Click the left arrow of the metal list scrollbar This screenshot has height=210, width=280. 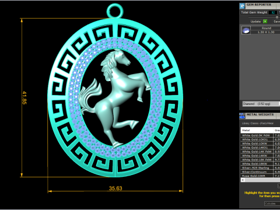coord(243,180)
